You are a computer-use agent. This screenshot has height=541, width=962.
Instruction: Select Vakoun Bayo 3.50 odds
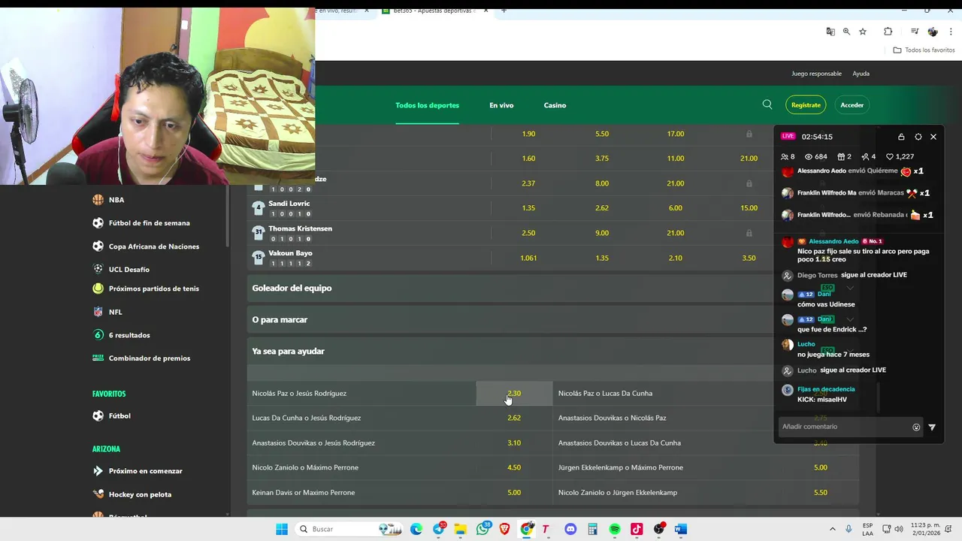coord(749,258)
